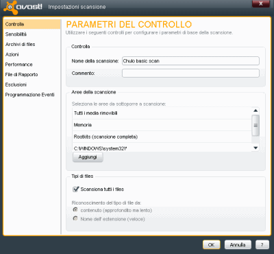The width and height of the screenshot is (274, 254).
Task: Select the C:\WINDOWS\system32 area row
Action: pyautogui.click(x=162, y=148)
